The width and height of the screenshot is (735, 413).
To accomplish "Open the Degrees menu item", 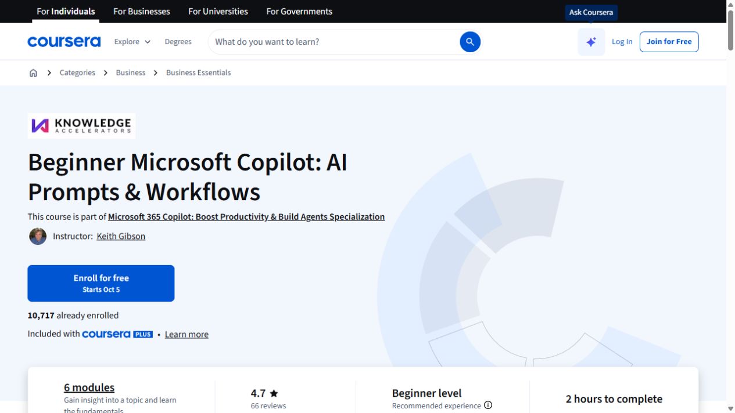I will point(178,42).
